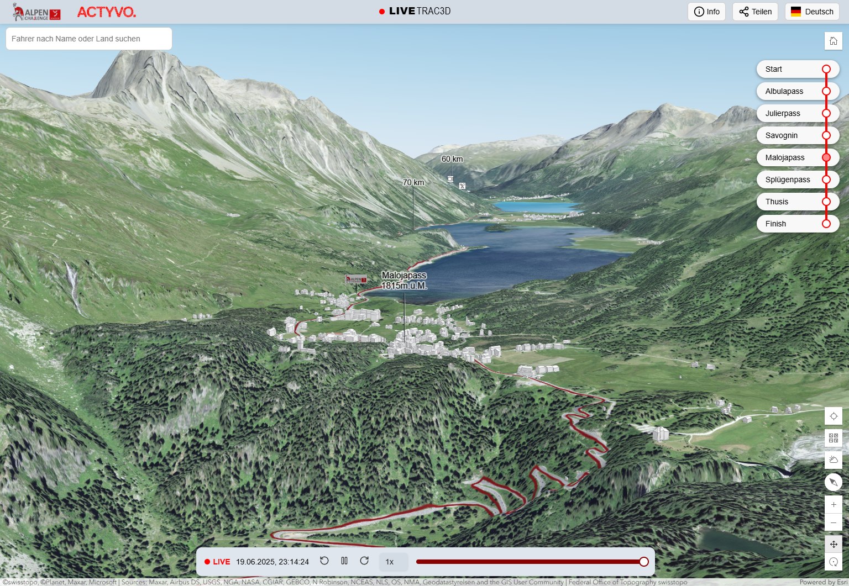Image resolution: width=849 pixels, height=586 pixels.
Task: Click the timeline slider handle
Action: click(643, 562)
